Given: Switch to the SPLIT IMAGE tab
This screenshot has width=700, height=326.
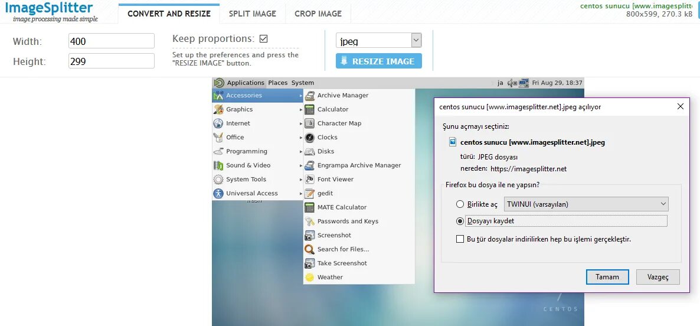Looking at the screenshot, I should (x=253, y=14).
